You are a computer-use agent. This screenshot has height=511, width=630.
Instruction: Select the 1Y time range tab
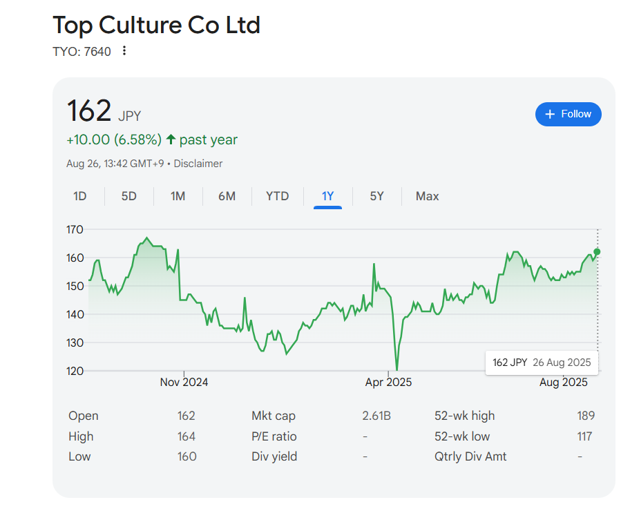[x=327, y=196]
